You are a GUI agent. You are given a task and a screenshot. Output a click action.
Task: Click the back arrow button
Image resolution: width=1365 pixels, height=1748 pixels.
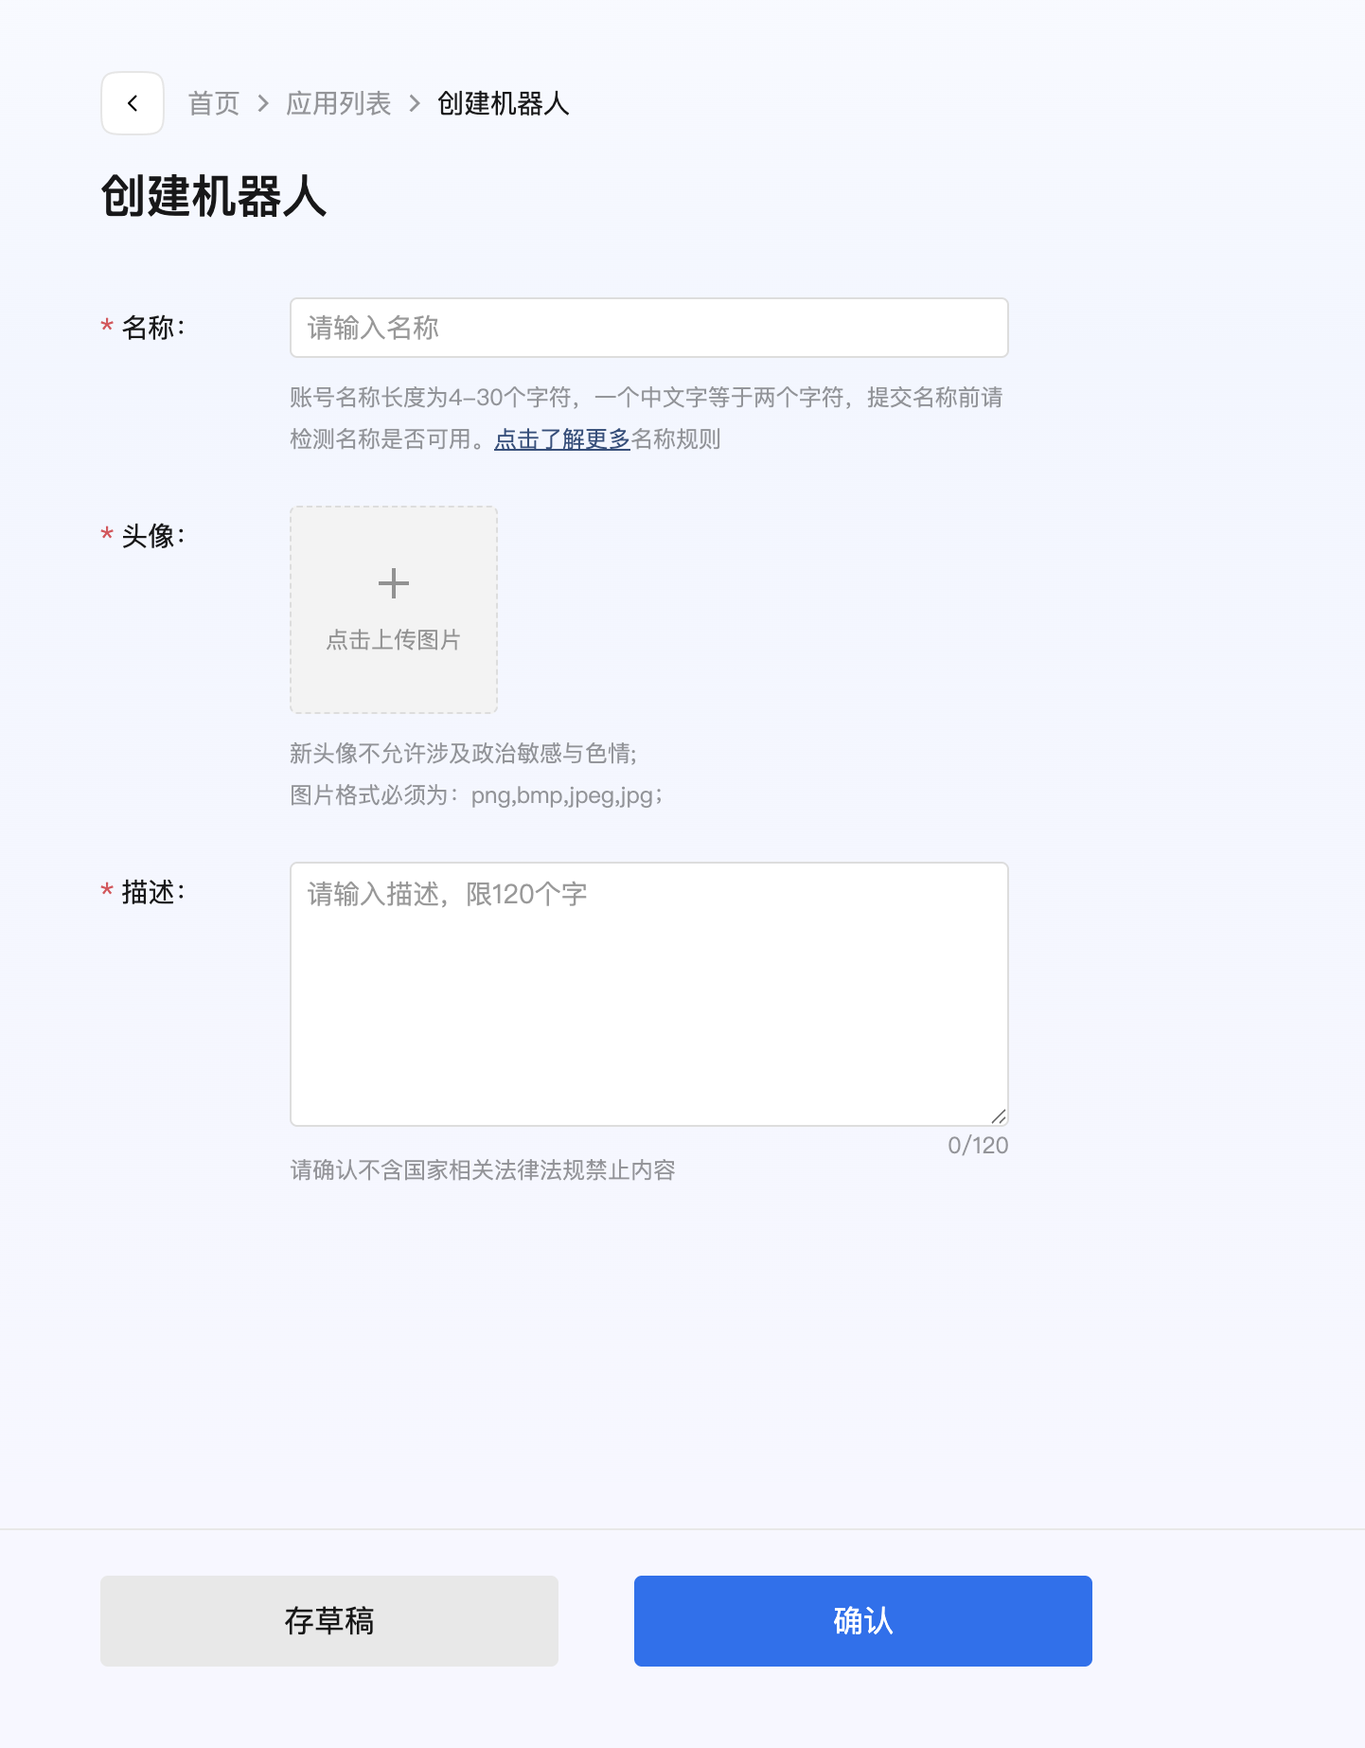133,103
